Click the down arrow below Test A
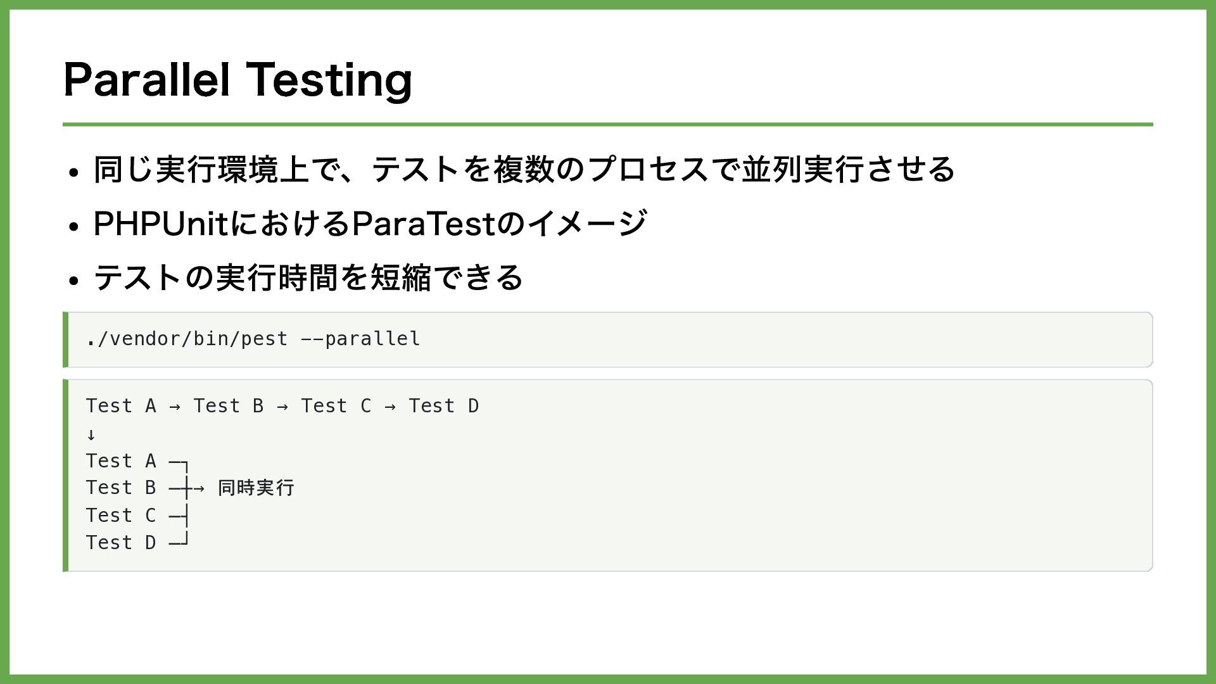Viewport: 1216px width, 684px height. tap(91, 434)
